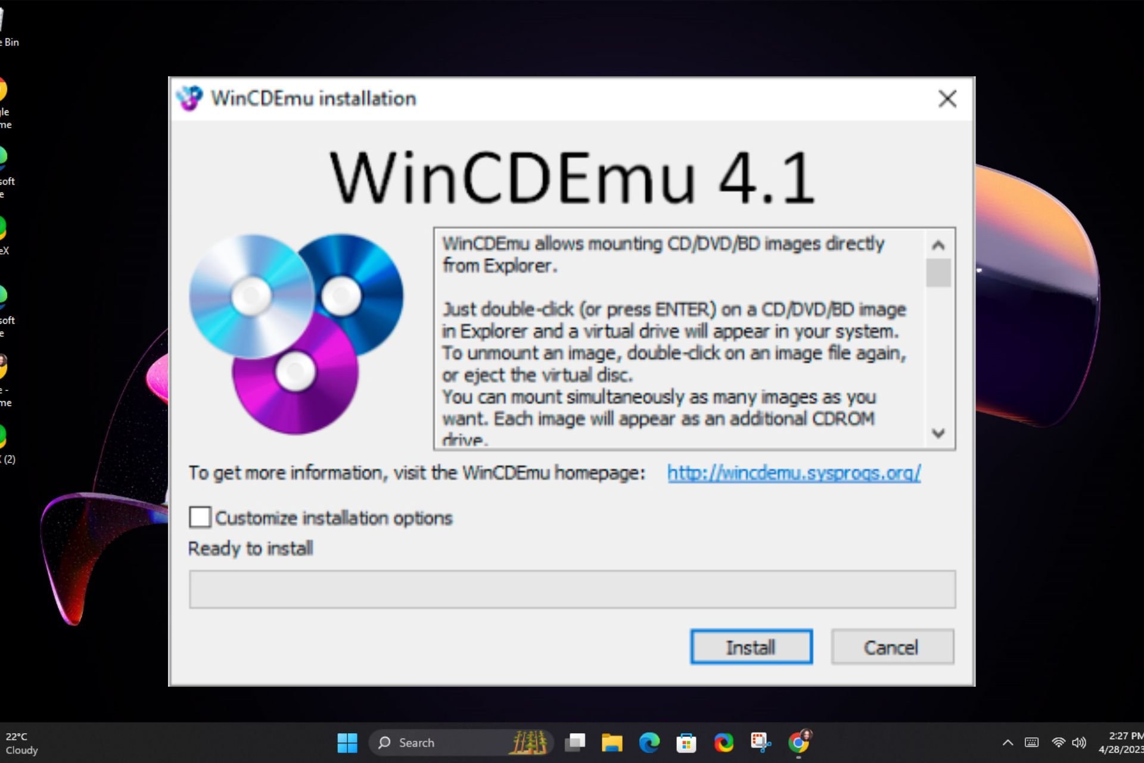This screenshot has width=1144, height=763.
Task: Click the taskbar Search box
Action: [x=461, y=743]
